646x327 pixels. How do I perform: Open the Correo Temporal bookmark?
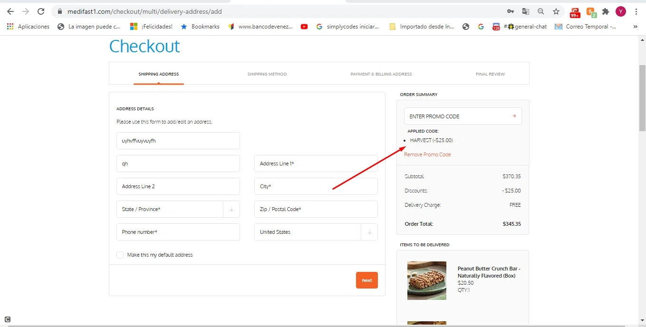click(586, 27)
